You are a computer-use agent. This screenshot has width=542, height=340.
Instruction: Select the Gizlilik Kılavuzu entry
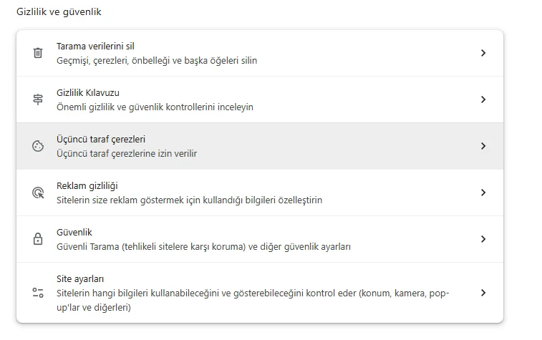88,93
